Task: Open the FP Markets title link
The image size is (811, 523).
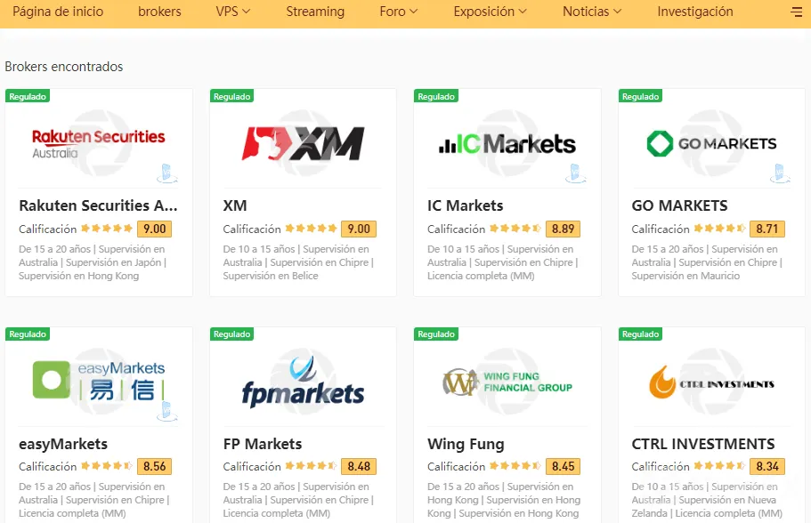Action: coord(263,444)
